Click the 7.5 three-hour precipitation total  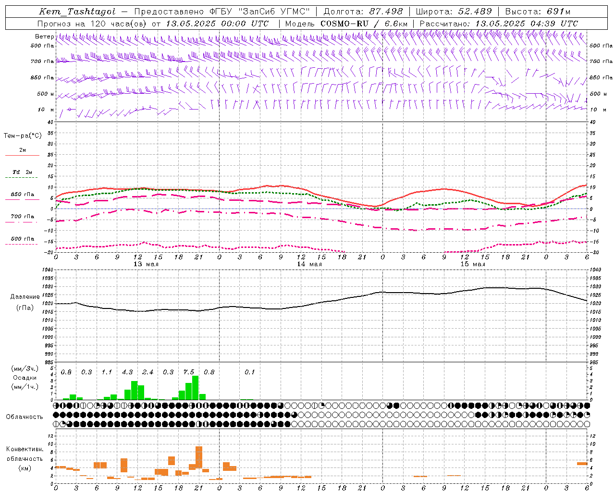tap(189, 372)
